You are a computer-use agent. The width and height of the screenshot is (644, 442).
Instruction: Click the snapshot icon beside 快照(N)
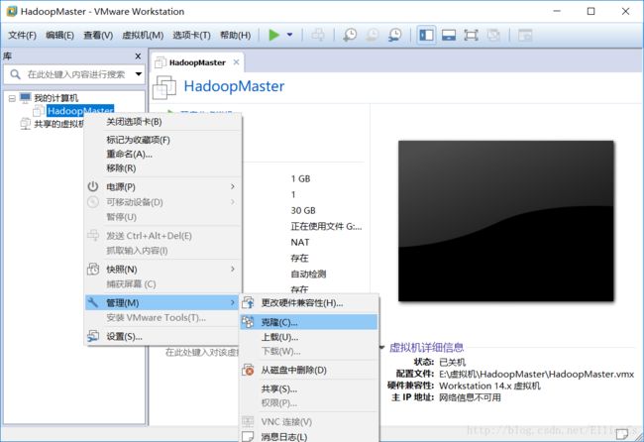click(x=93, y=269)
